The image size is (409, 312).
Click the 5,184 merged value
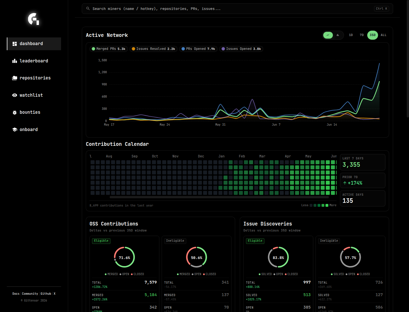[x=151, y=295]
